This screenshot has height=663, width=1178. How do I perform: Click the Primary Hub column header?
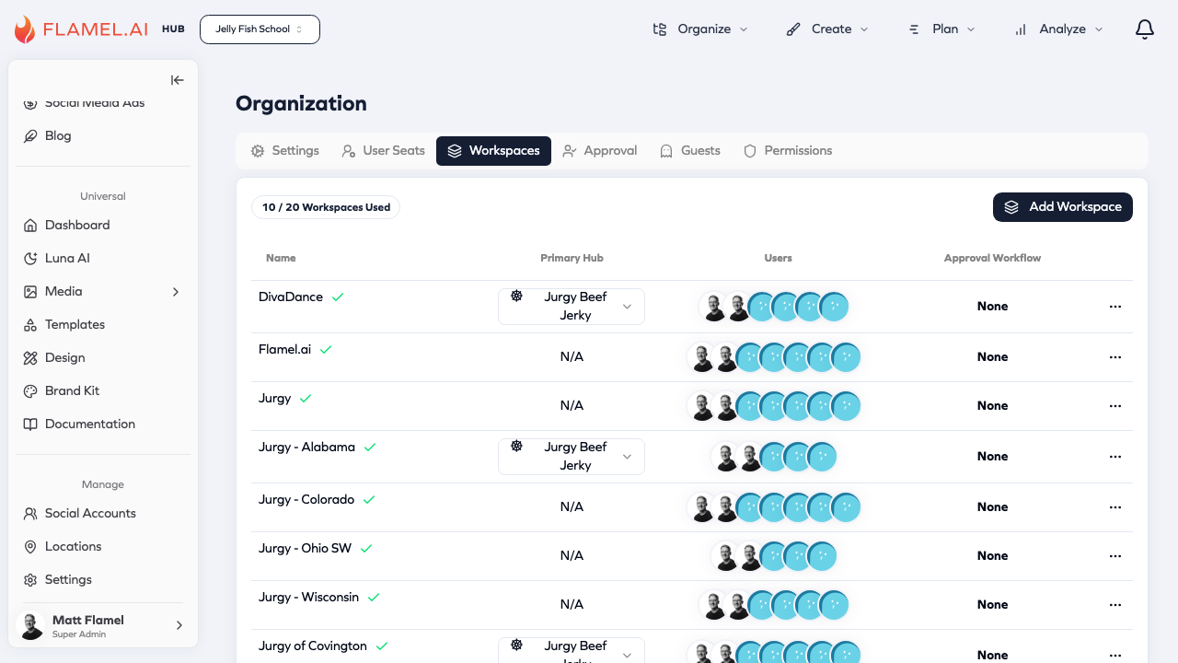coord(572,259)
